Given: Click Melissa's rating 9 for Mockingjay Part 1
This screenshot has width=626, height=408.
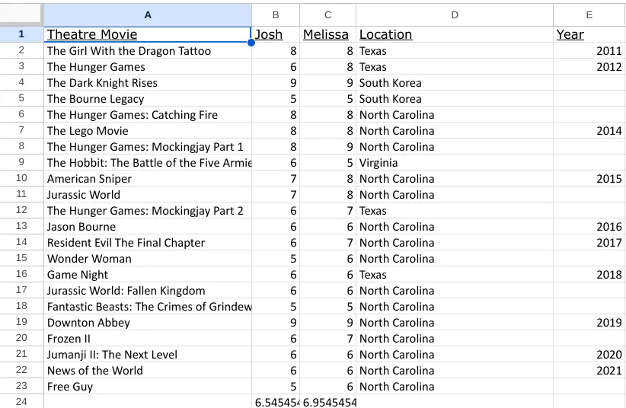Looking at the screenshot, I should (327, 146).
